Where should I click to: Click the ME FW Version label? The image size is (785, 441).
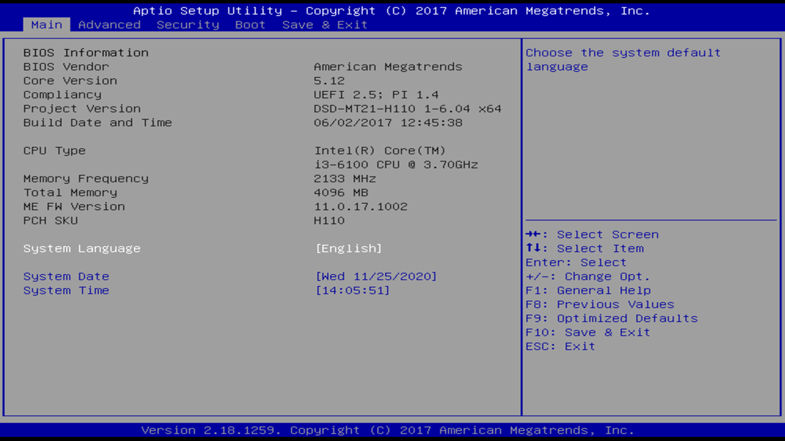click(74, 207)
